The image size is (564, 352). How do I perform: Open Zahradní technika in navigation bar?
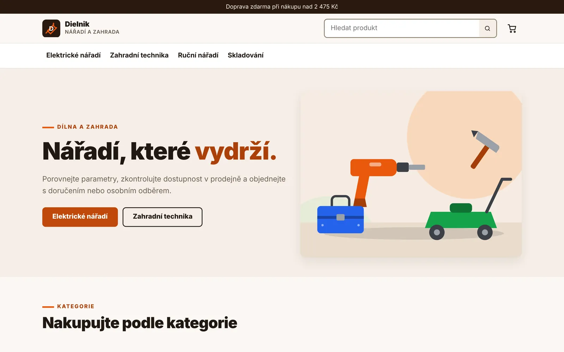pos(139,55)
